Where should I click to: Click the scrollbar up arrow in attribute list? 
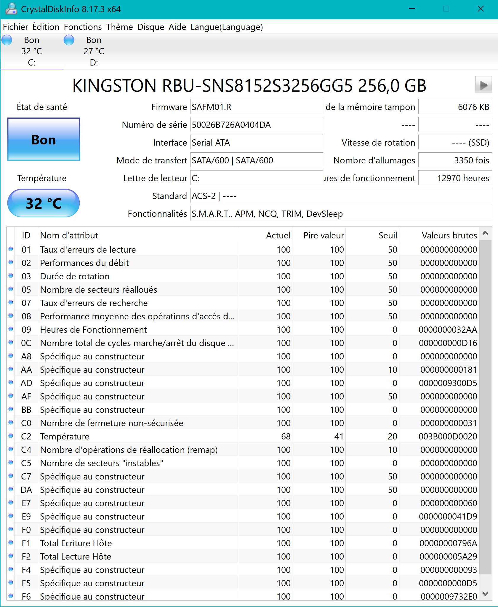click(485, 233)
